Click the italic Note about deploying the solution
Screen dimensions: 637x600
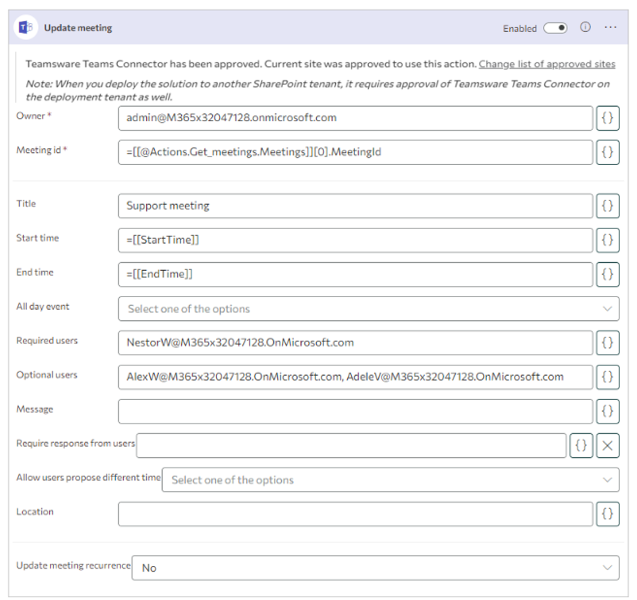318,90
